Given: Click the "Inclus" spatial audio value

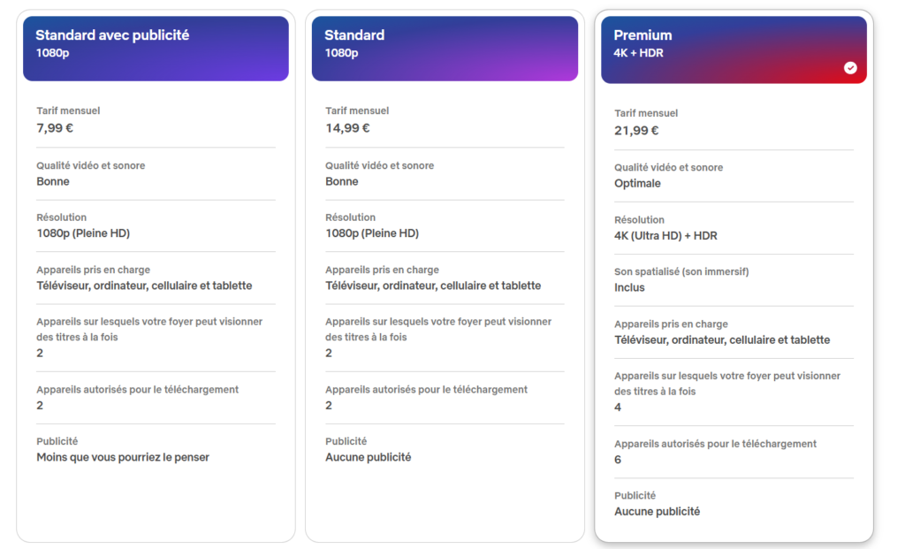Looking at the screenshot, I should (x=630, y=288).
